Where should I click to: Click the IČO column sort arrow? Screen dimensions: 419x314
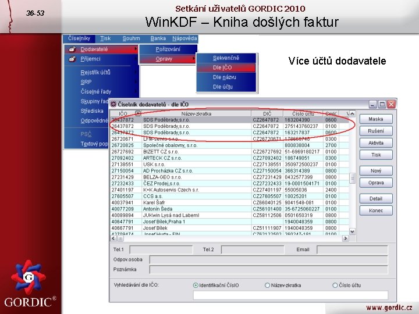[138, 113]
